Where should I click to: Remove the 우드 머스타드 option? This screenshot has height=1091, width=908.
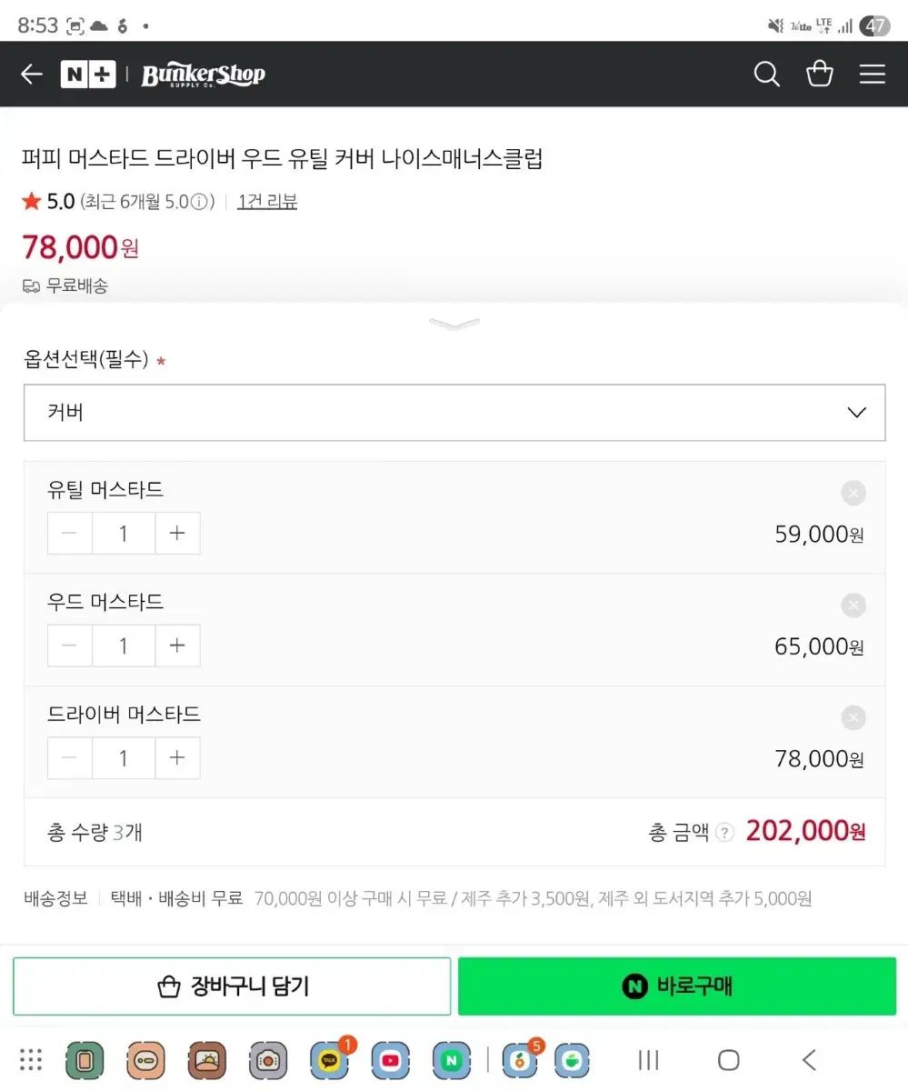[853, 606]
